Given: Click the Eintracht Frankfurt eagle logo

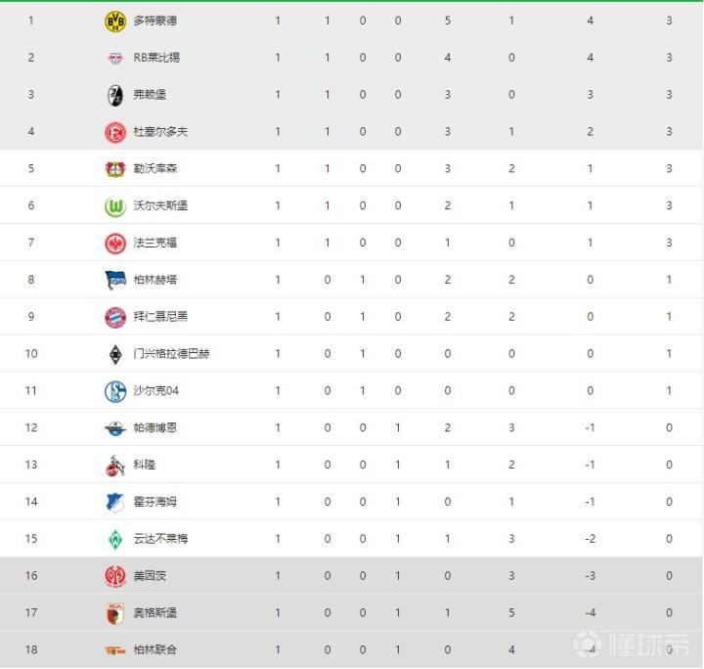Looking at the screenshot, I should [115, 243].
